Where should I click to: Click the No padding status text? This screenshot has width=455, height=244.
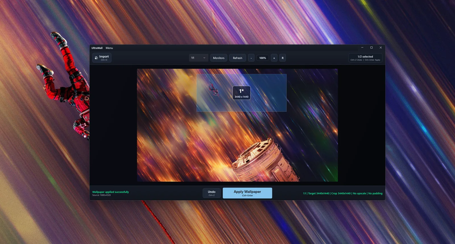(x=375, y=193)
